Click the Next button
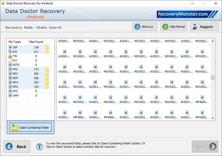Image resolution: width=222 pixels, height=156 pixels. coord(205,146)
